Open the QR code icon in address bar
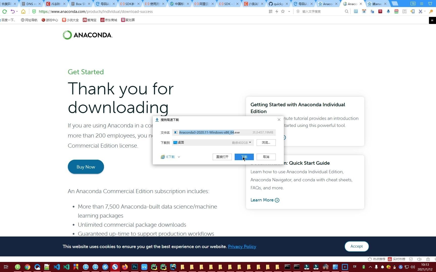This screenshot has width=436, height=272. (270, 11)
